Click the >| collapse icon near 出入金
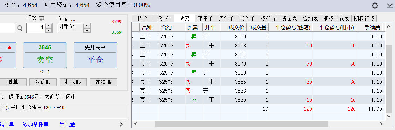 click(x=122, y=124)
